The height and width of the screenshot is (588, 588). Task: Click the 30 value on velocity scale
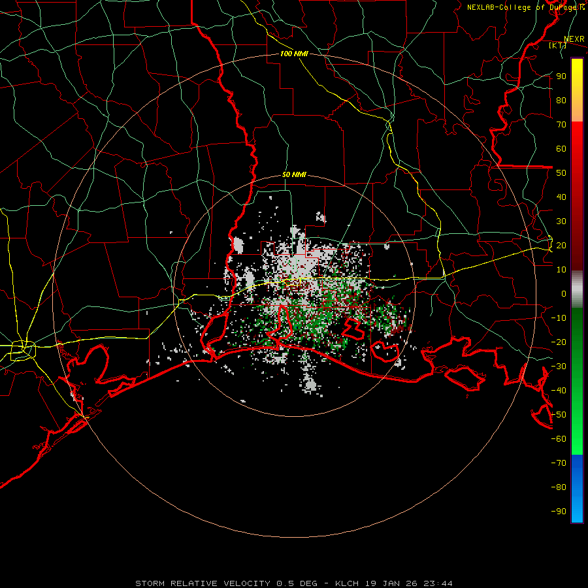click(561, 221)
